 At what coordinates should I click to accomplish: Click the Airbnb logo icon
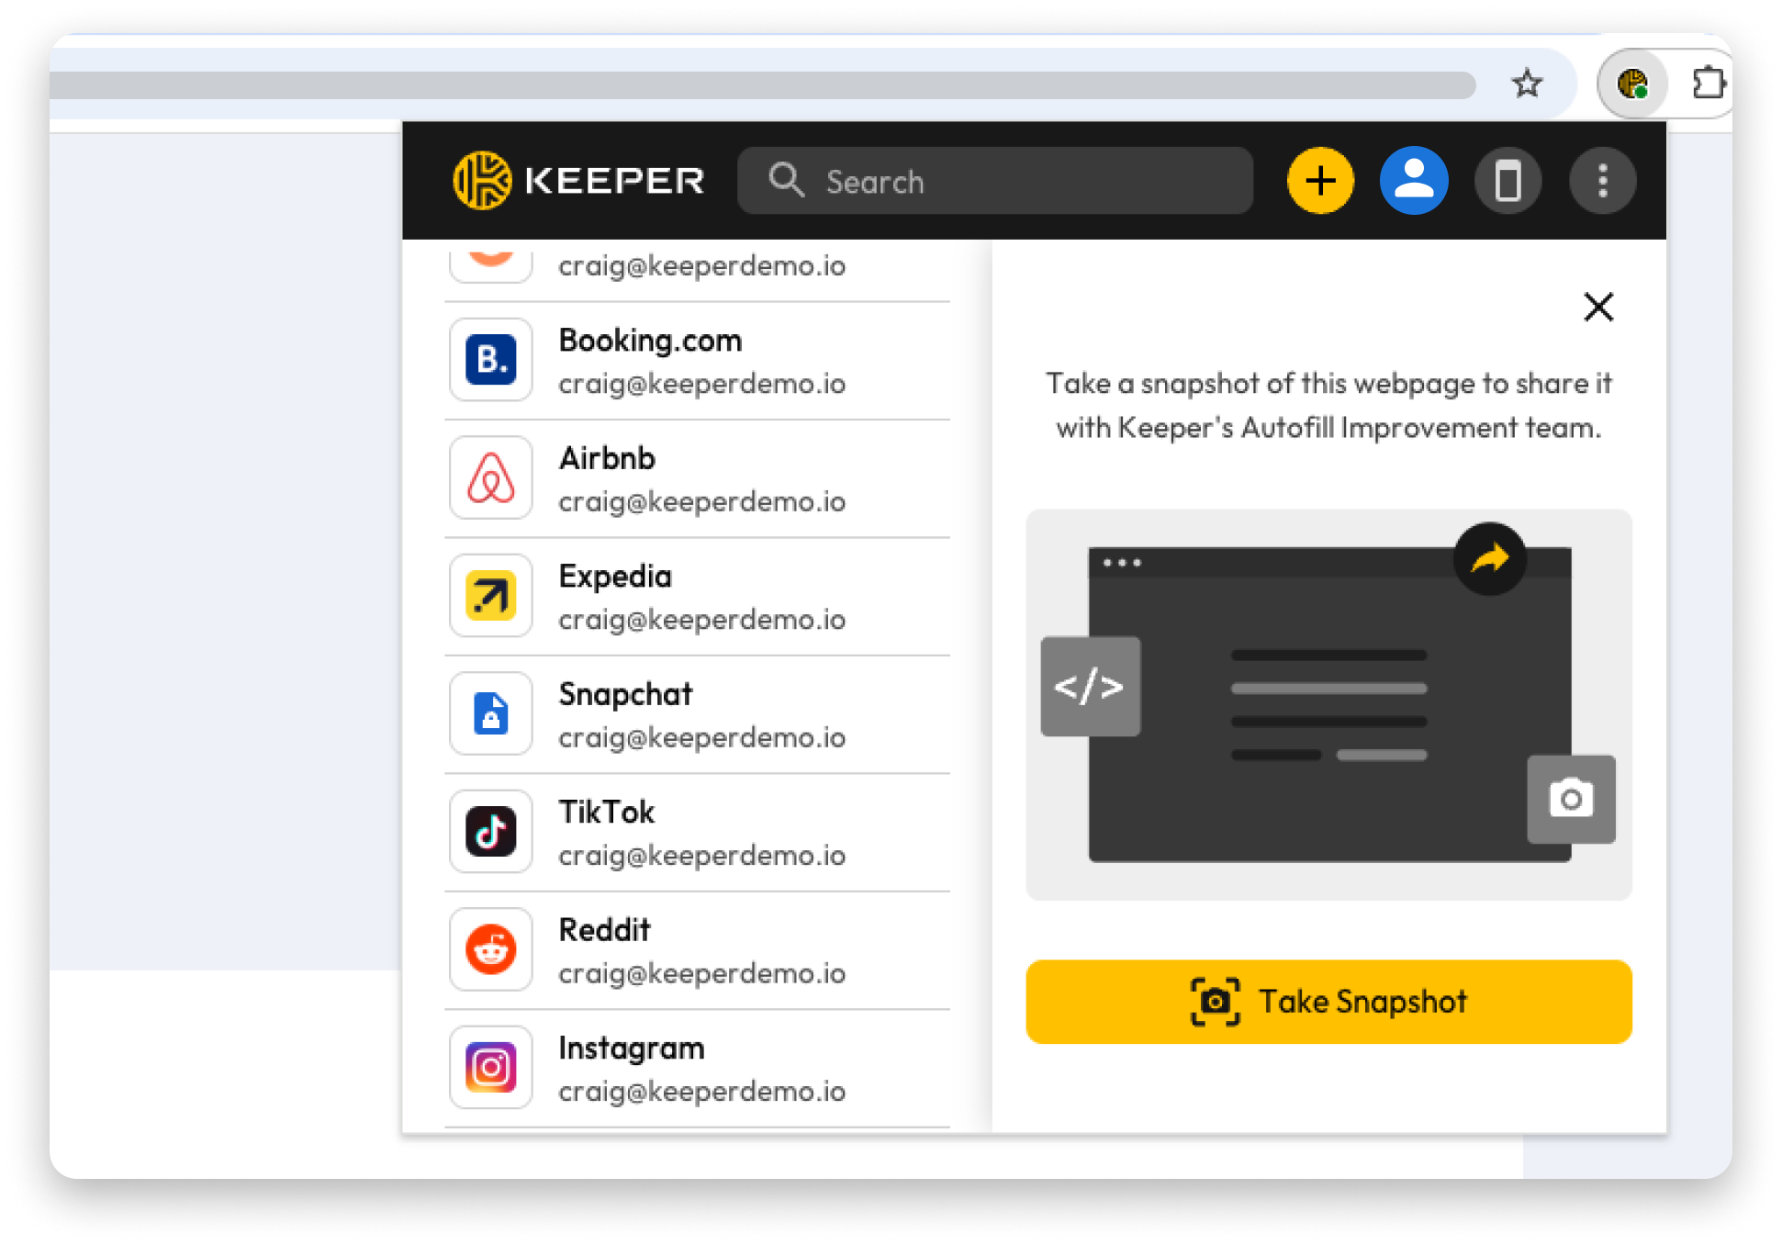(x=490, y=478)
